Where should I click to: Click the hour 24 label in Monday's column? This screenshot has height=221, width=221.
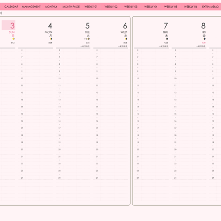(x=22, y=178)
